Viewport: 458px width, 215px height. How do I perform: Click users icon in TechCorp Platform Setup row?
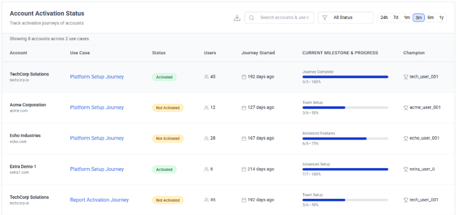[x=206, y=77]
